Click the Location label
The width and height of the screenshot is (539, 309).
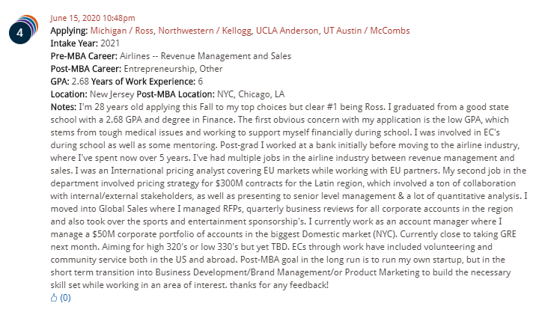69,94
